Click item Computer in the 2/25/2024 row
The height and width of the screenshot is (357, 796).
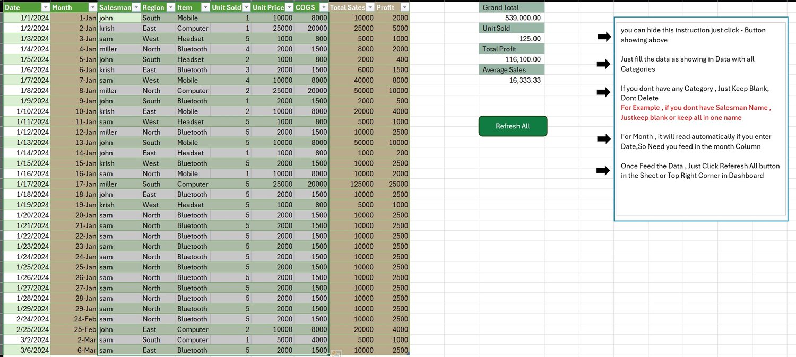point(193,329)
